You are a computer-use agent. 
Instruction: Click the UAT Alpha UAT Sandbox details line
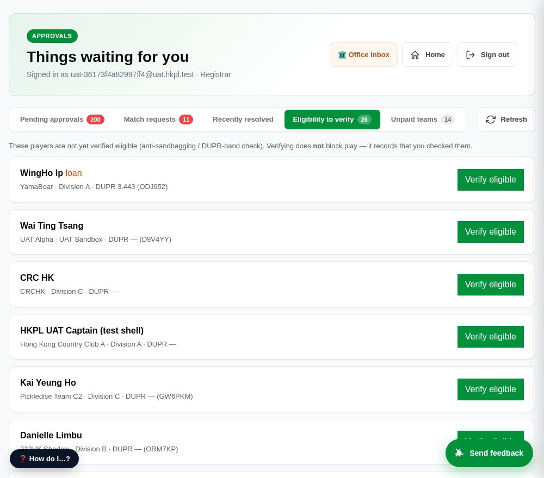pos(95,240)
